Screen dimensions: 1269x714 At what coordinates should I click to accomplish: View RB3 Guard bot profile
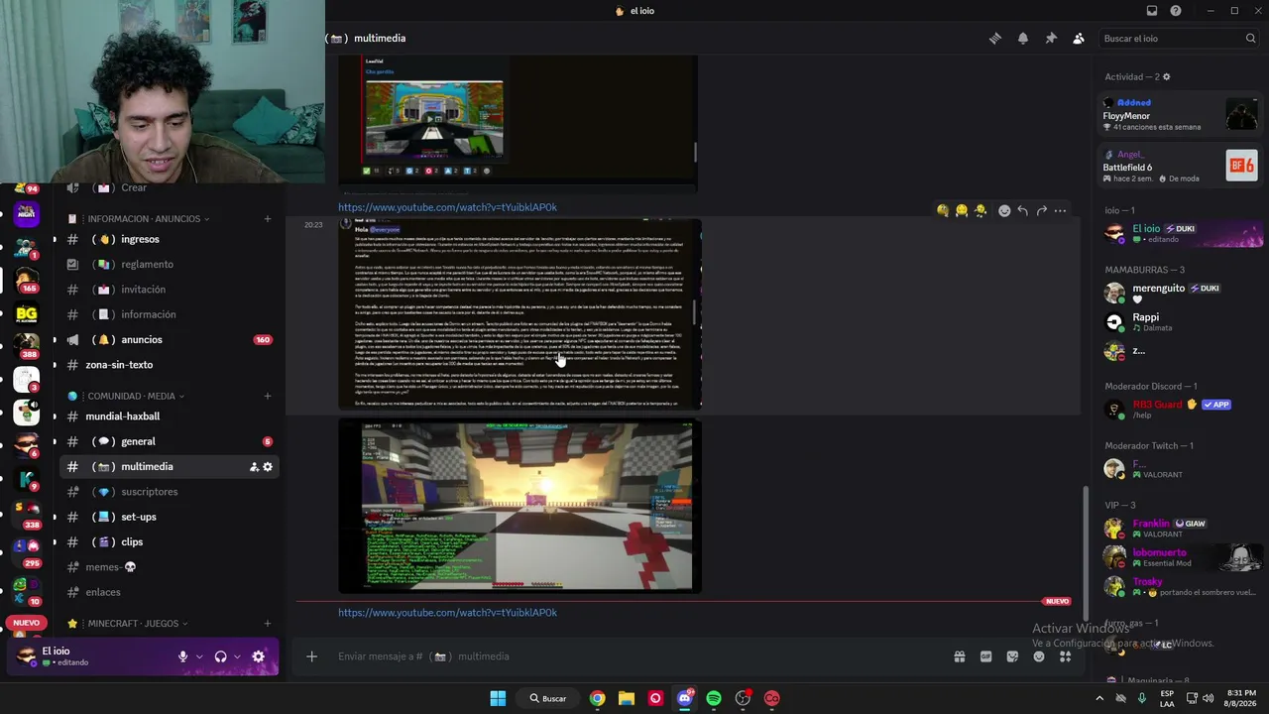point(1182,409)
